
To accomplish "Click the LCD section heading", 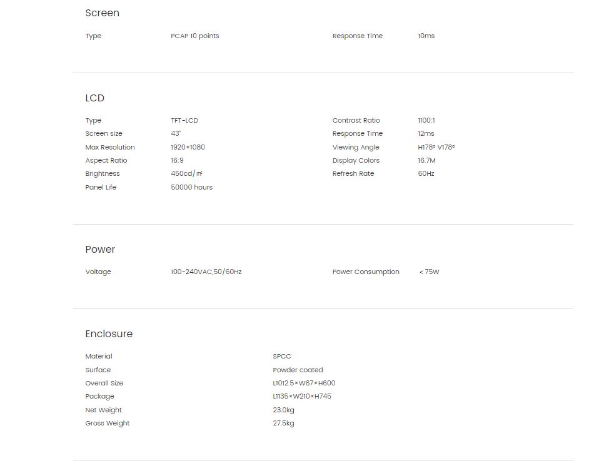I will click(x=94, y=98).
